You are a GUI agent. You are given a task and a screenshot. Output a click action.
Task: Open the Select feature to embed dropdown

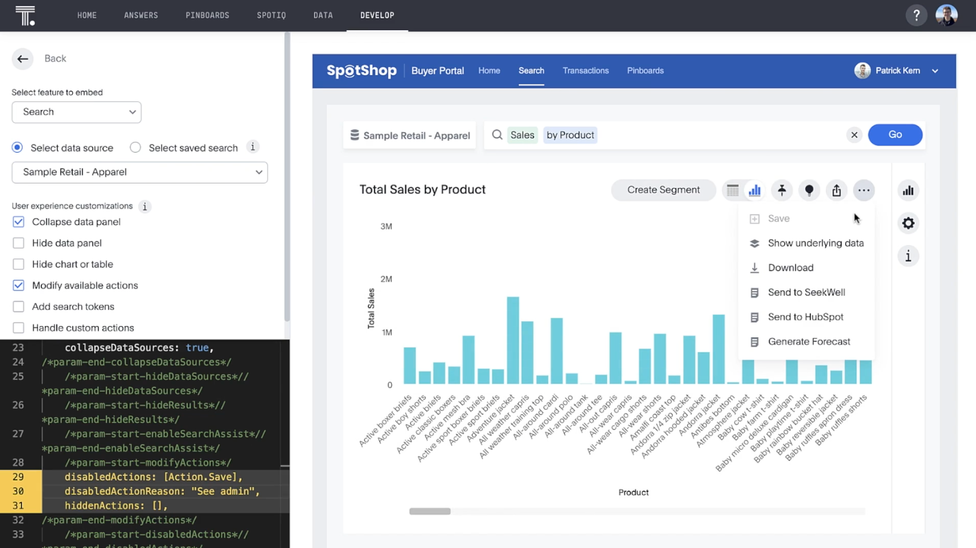pos(76,112)
